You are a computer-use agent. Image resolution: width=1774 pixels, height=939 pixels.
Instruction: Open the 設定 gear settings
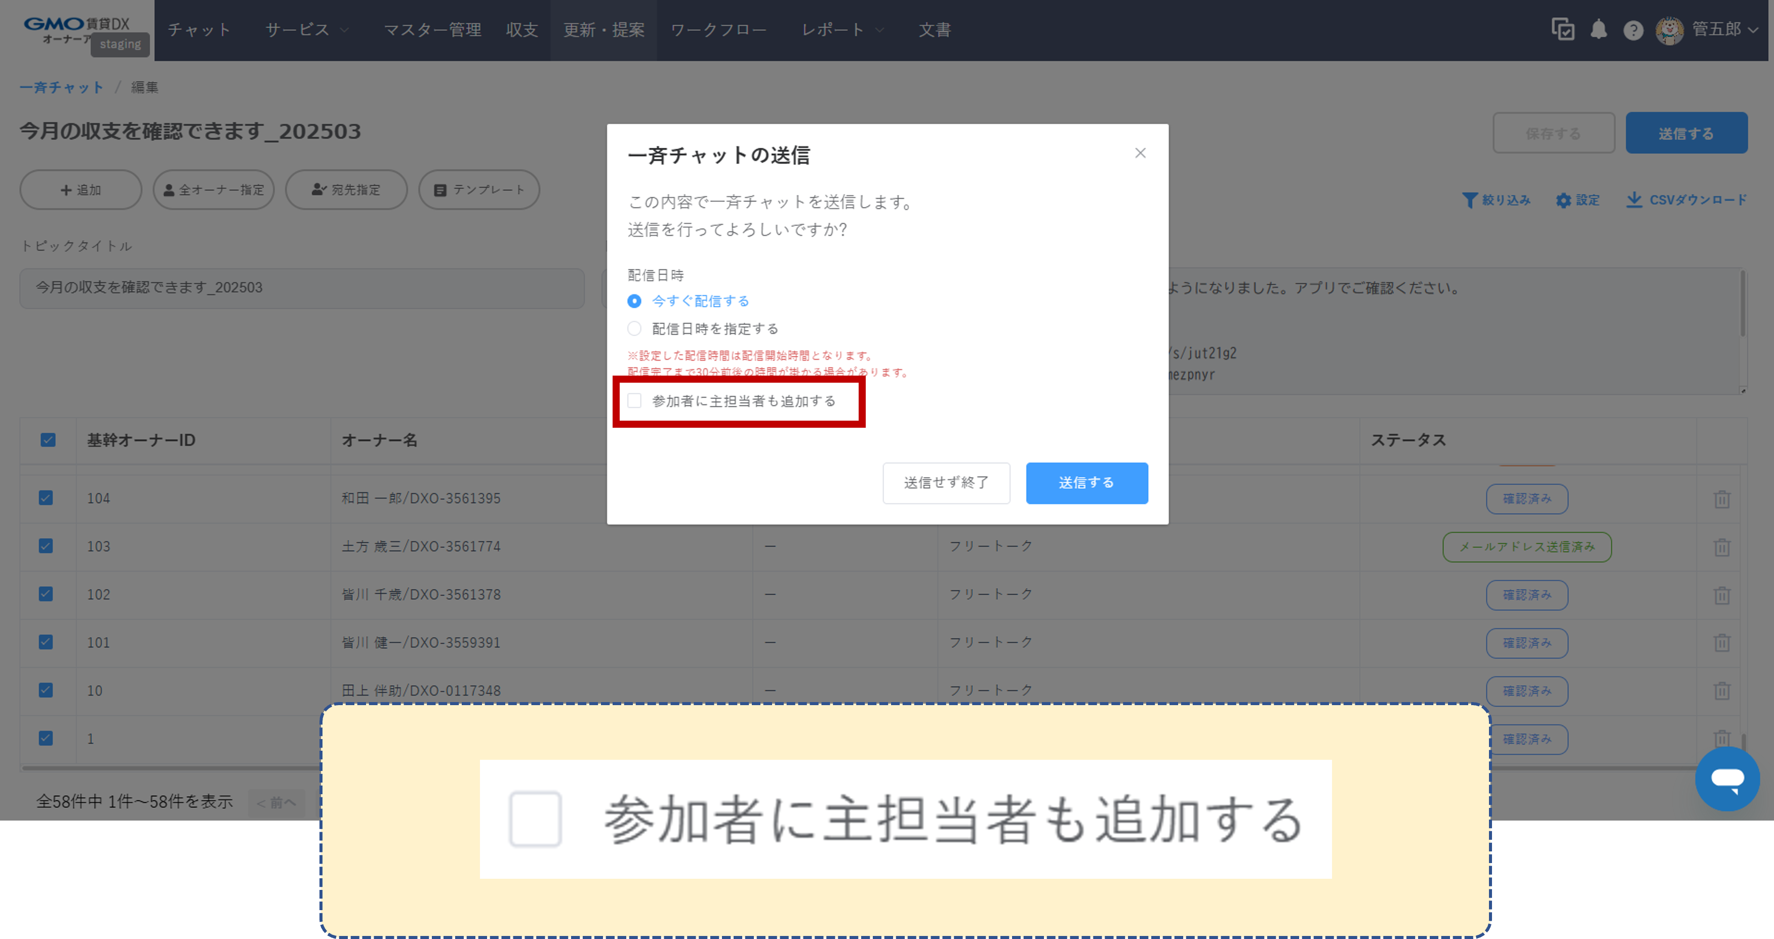click(1578, 199)
